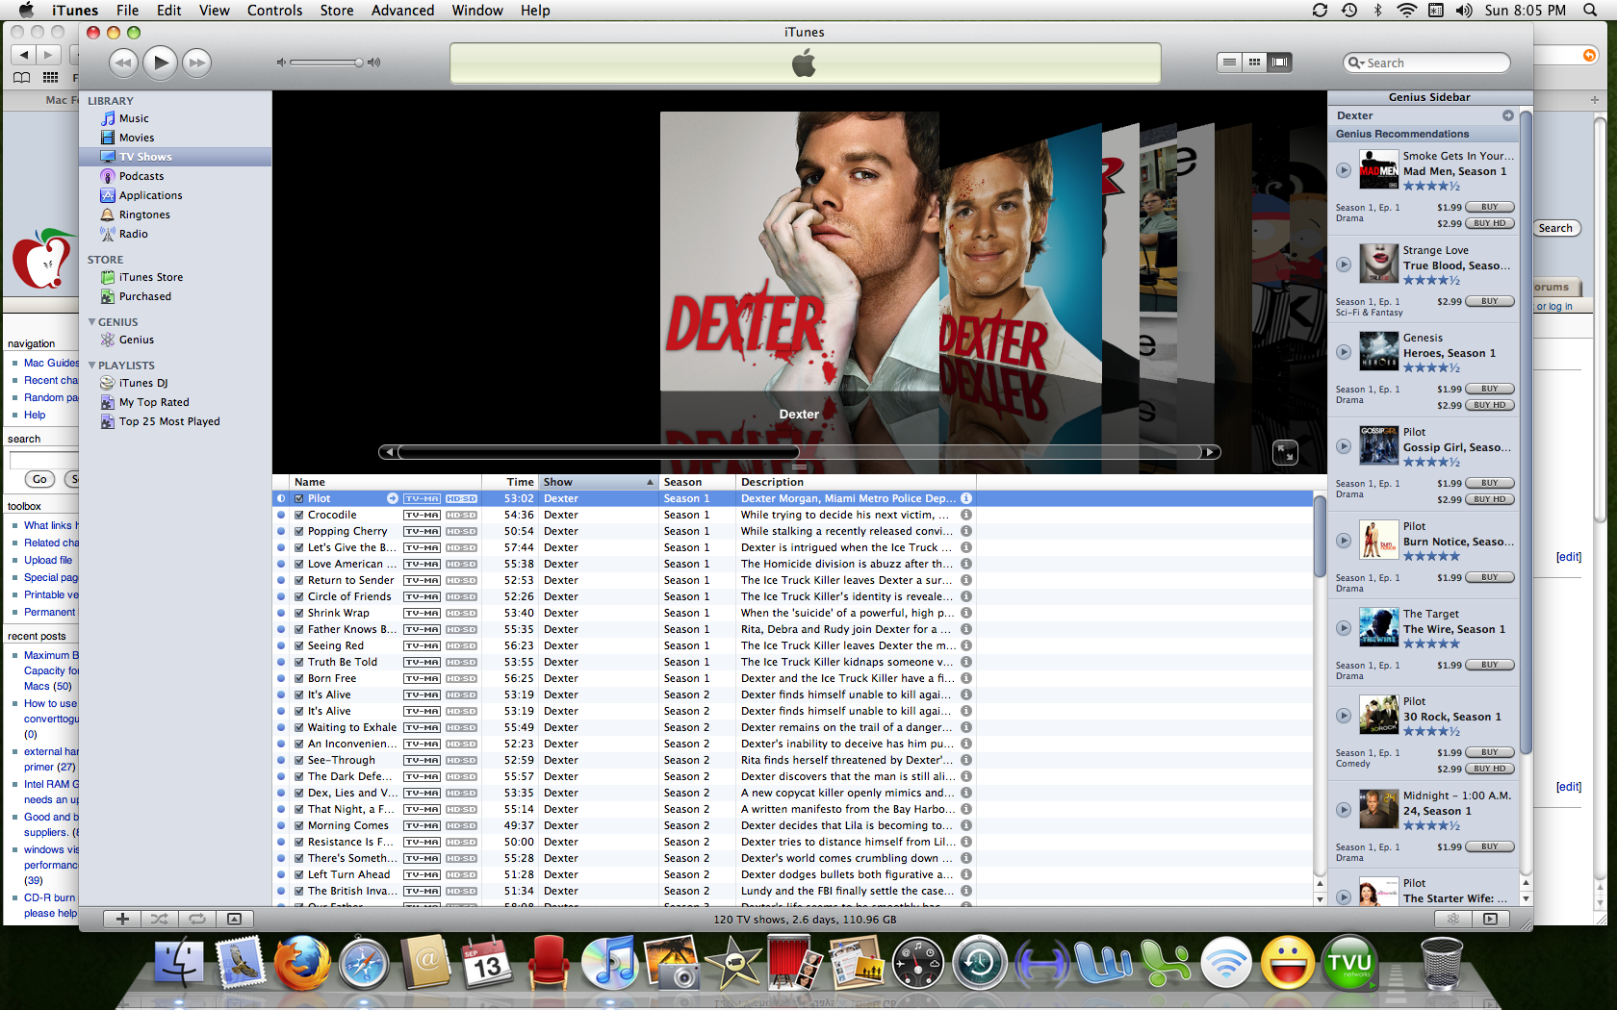Toggle repeat button at bottom
Image resolution: width=1617 pixels, height=1010 pixels.
click(197, 919)
